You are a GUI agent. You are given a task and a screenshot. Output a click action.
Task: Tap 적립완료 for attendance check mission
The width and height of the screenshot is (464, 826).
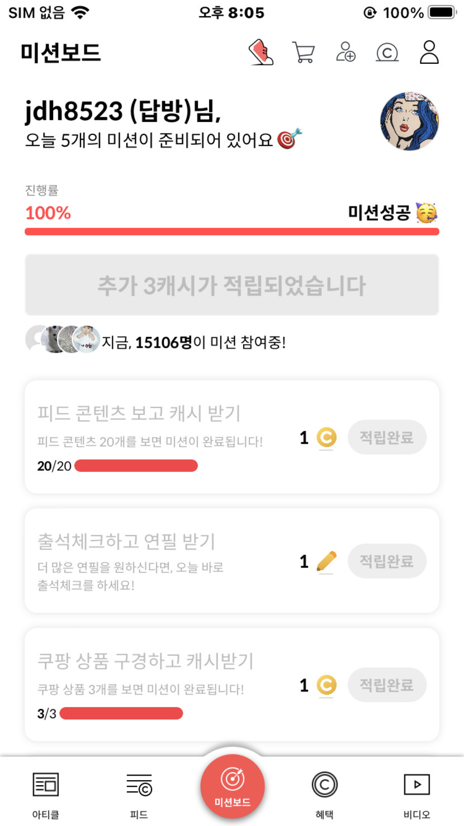[x=387, y=561]
